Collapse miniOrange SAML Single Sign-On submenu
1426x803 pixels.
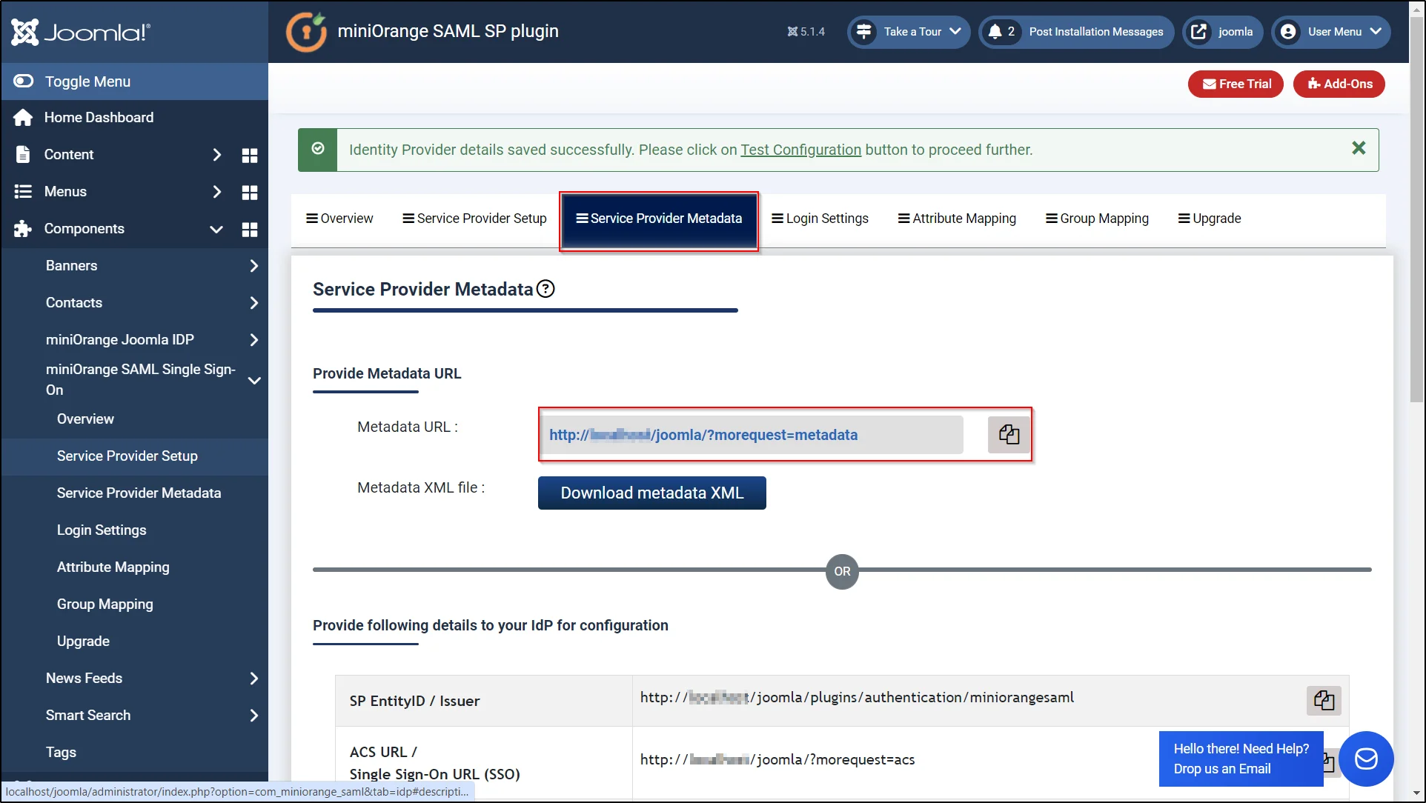253,380
